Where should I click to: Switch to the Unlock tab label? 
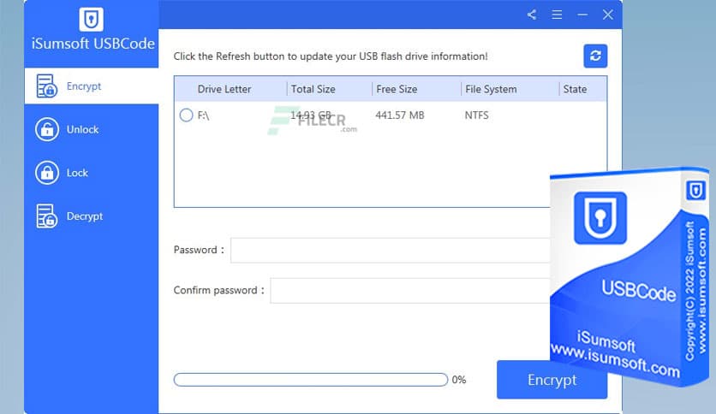tap(83, 129)
